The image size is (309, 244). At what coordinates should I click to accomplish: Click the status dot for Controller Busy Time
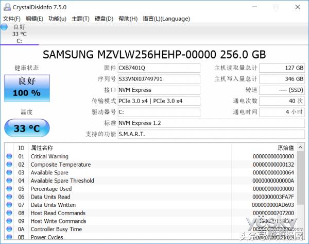click(9, 229)
